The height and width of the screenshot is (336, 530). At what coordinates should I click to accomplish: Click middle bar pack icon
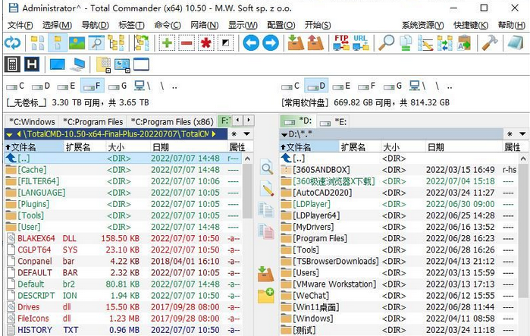click(265, 274)
